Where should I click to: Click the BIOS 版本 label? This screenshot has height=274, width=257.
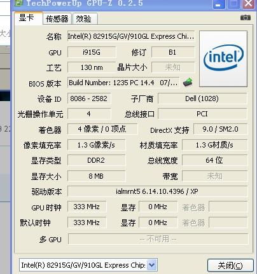45,84
